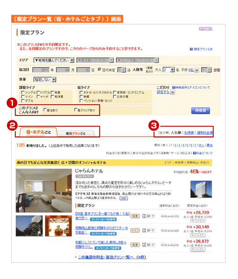
Task: Open the MAP icon for じゃらんホテル
Action: 123,198
